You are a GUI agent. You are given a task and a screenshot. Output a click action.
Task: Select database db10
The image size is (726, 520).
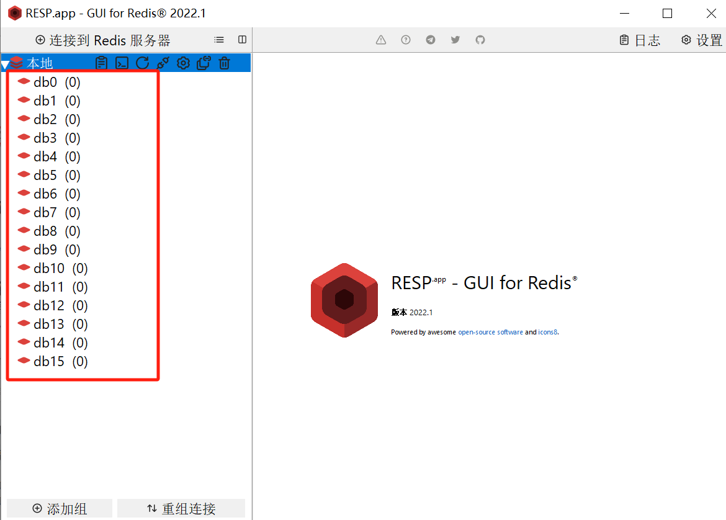tap(53, 269)
